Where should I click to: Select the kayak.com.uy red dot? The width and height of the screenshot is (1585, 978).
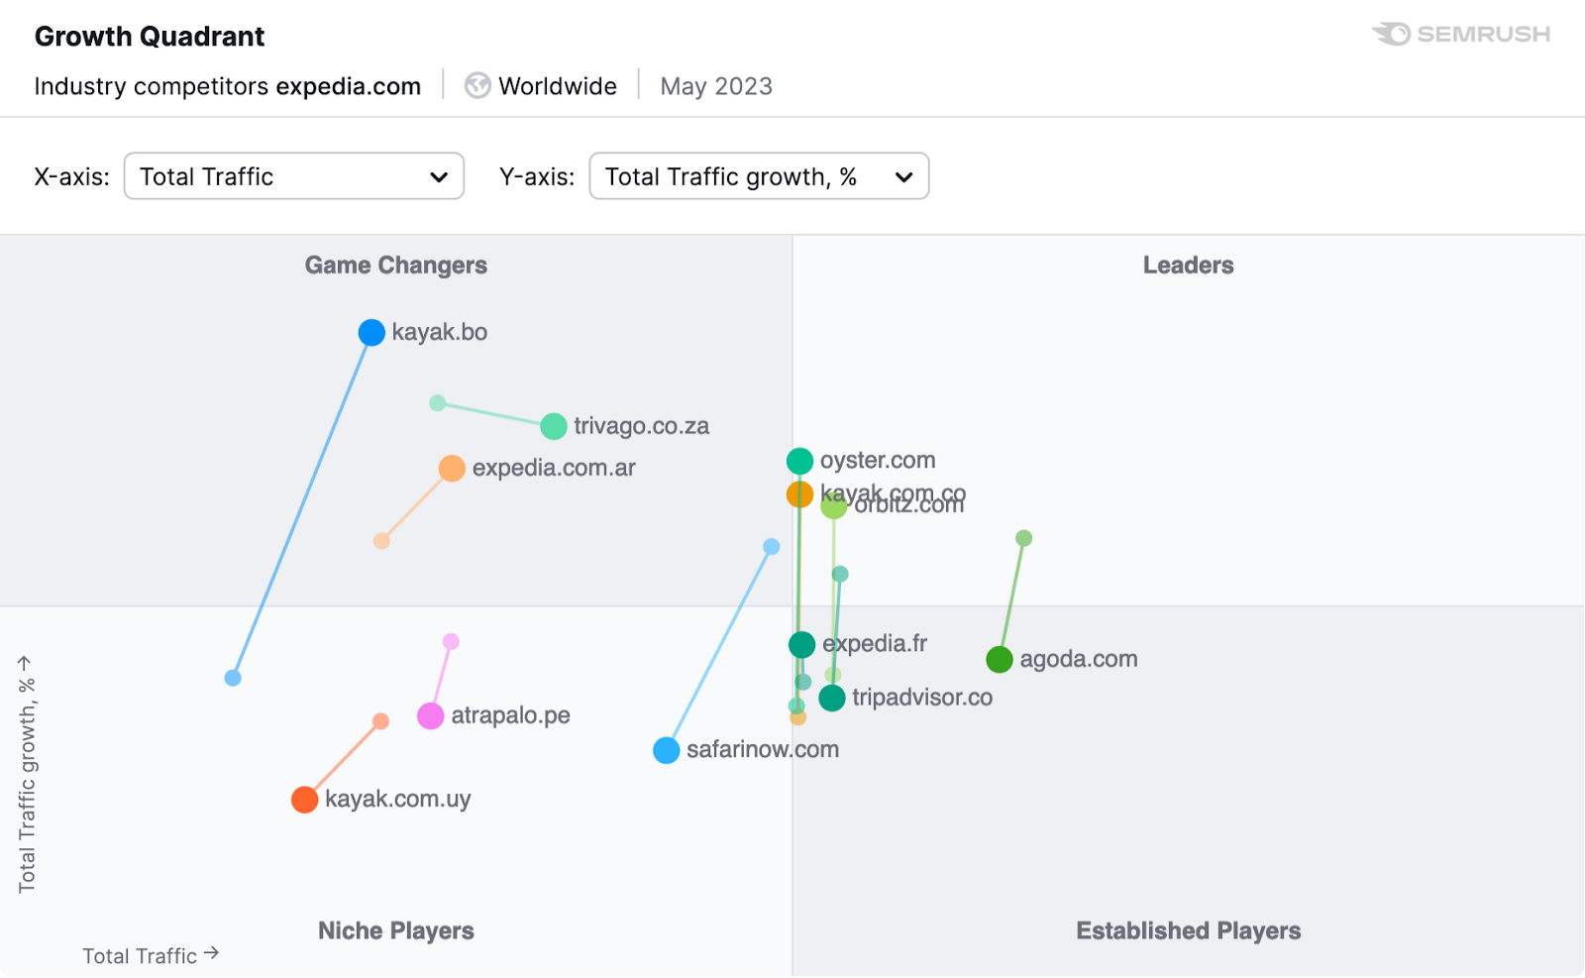click(x=305, y=800)
